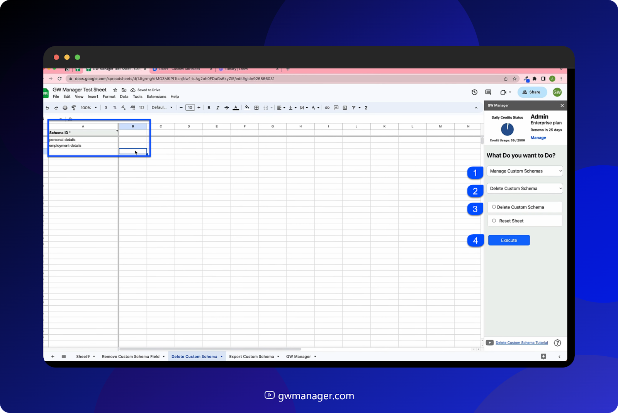Increase font size with plus
This screenshot has width=618, height=413.
click(199, 108)
